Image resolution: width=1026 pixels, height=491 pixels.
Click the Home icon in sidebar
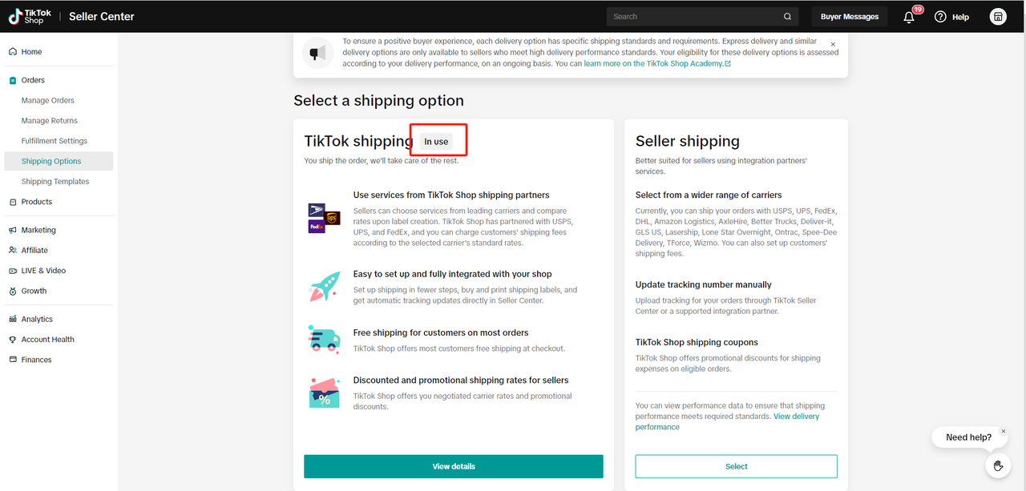click(13, 52)
